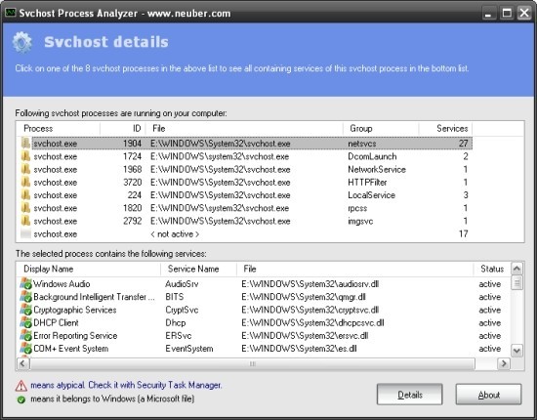This screenshot has height=420, width=537.
Task: Open the Details button
Action: point(410,395)
